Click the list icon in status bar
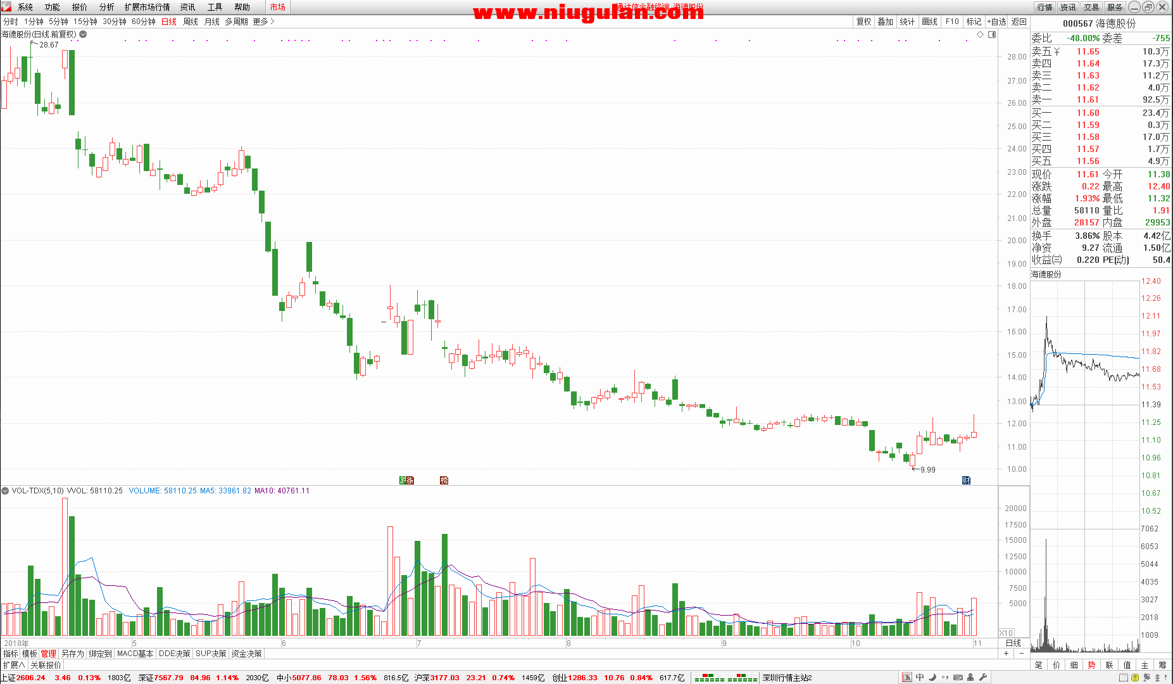The image size is (1173, 684). point(1123,677)
